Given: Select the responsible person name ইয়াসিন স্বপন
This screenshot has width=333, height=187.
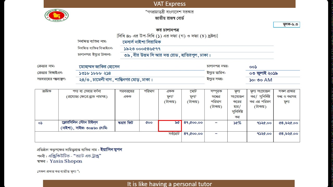Looking at the screenshot, I should pyautogui.click(x=111, y=150).
